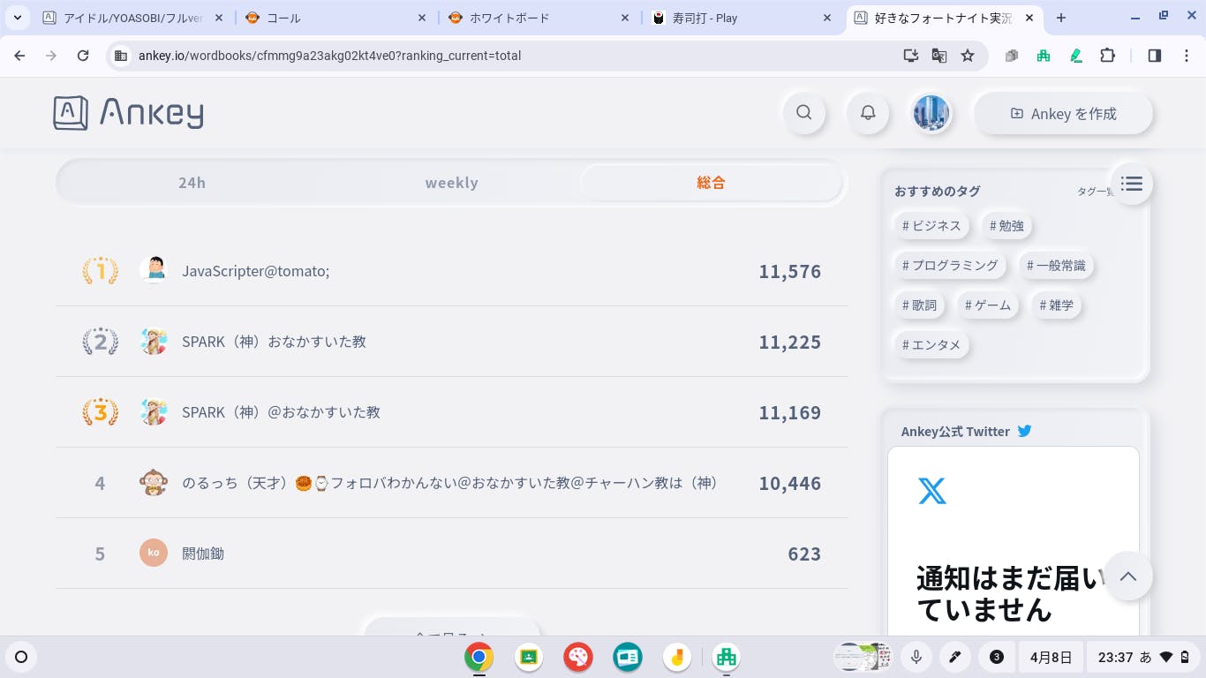This screenshot has height=678, width=1206.
Task: Select the 総合 ranking tab
Action: [x=711, y=183]
